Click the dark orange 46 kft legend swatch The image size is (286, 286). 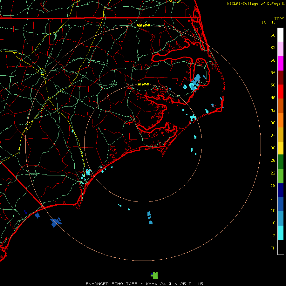pyautogui.click(x=281, y=106)
